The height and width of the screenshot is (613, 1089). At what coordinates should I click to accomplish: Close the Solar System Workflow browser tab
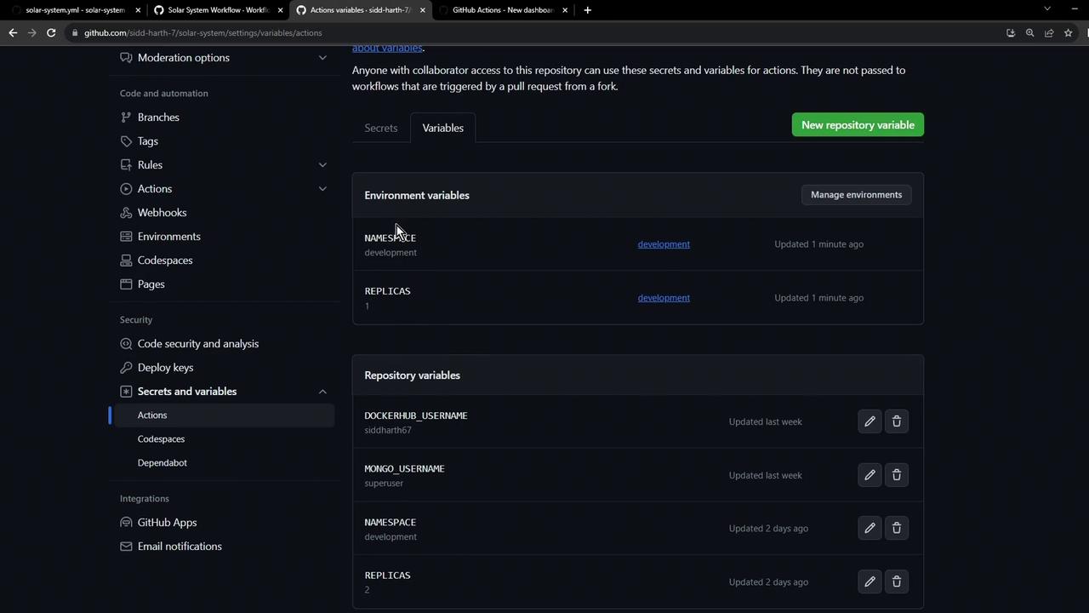click(280, 10)
